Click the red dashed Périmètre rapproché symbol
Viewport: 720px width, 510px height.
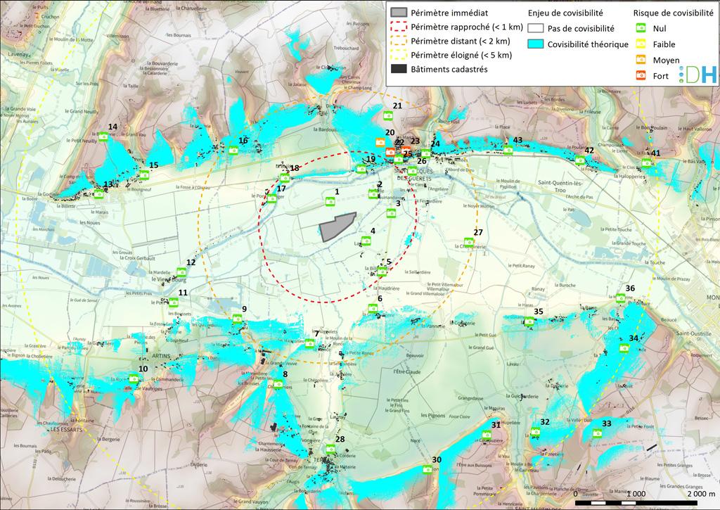pos(399,27)
